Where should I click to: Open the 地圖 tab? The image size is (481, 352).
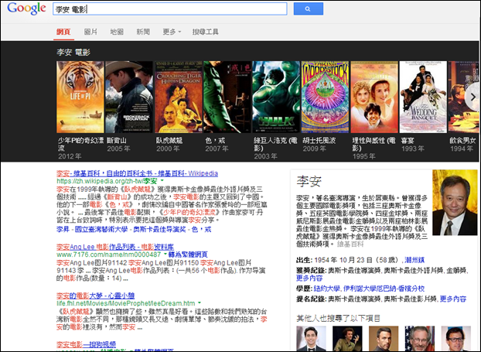(x=117, y=32)
